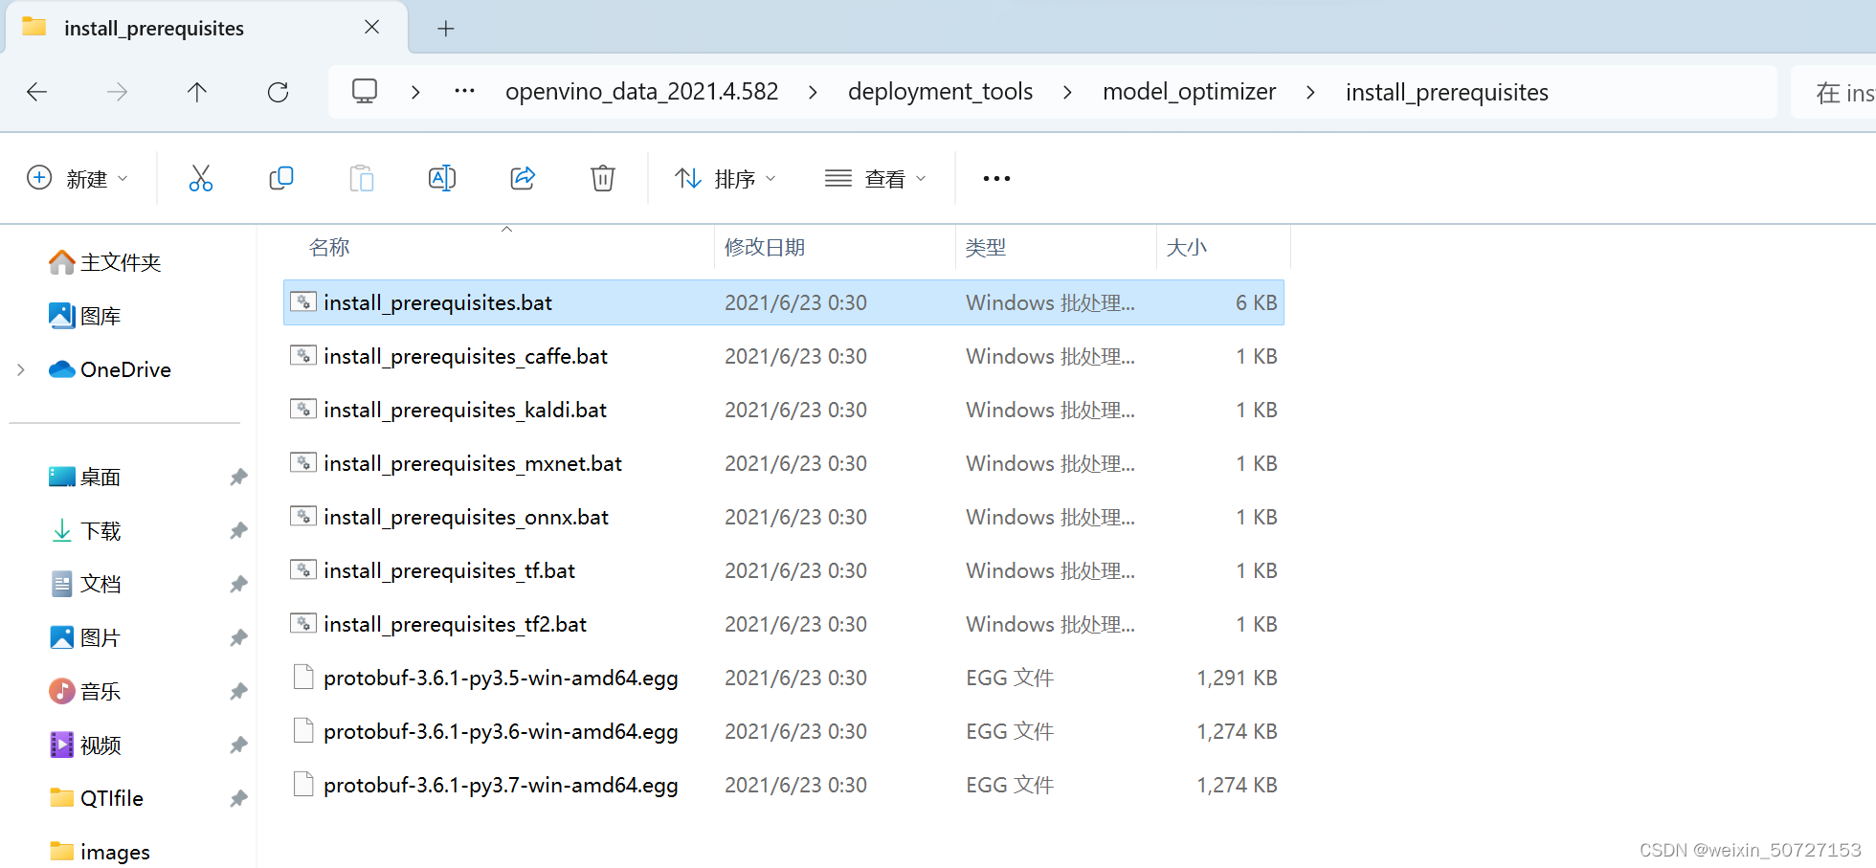The image size is (1876, 868).
Task: Open 图片 (Pictures) quick access folder
Action: [x=85, y=637]
